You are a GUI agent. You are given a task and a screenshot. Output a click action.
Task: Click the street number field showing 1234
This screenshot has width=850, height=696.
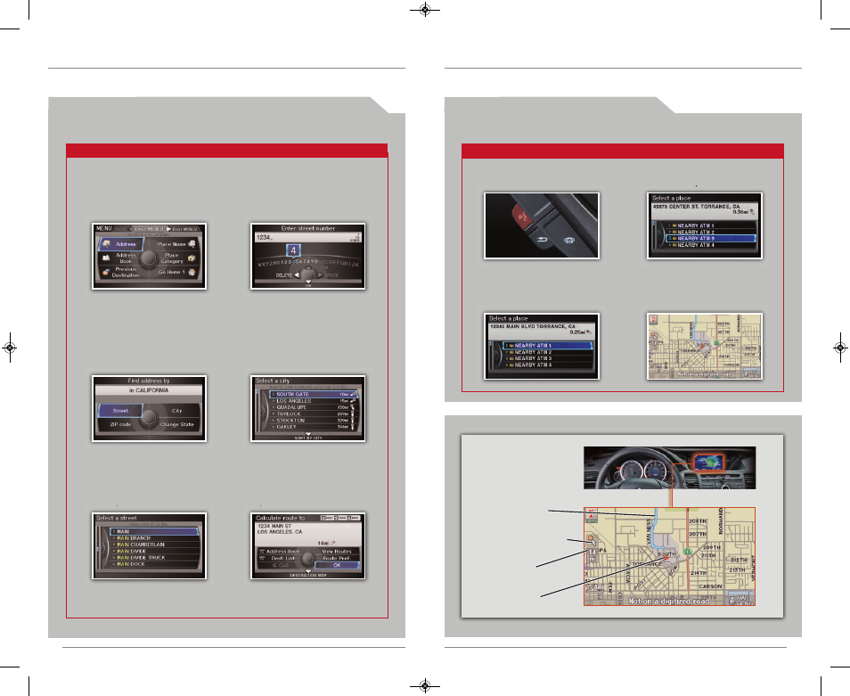(x=308, y=237)
